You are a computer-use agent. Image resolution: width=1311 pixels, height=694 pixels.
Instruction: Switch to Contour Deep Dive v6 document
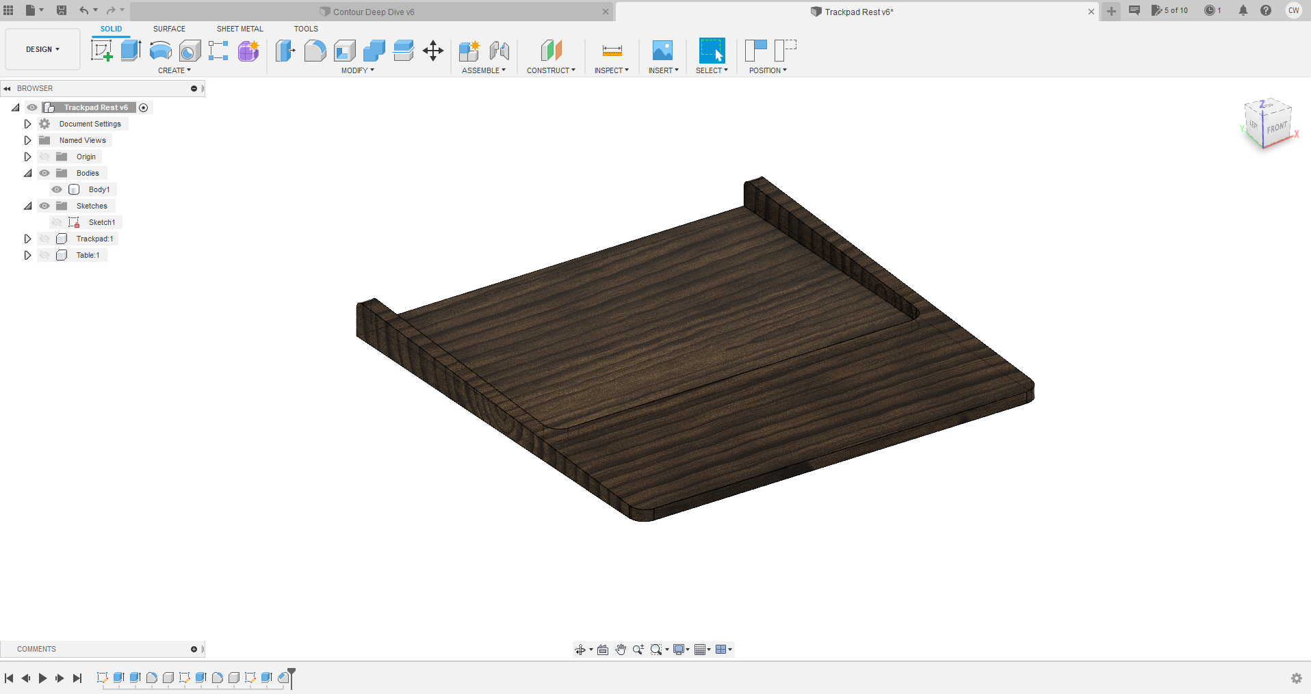(x=373, y=12)
